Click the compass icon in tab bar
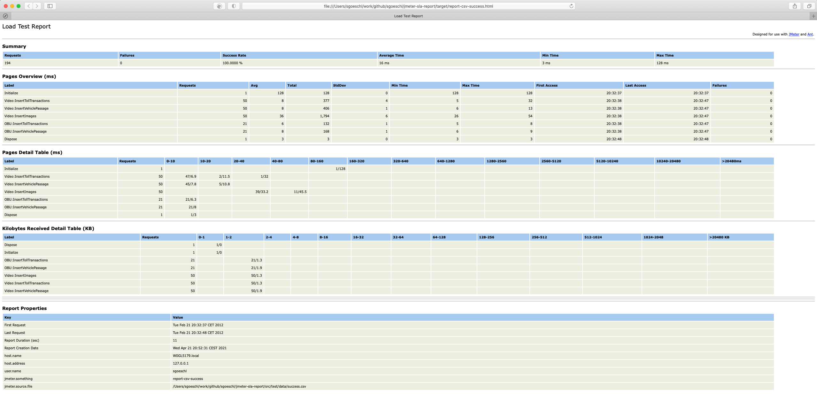The image size is (817, 394). (x=5, y=16)
